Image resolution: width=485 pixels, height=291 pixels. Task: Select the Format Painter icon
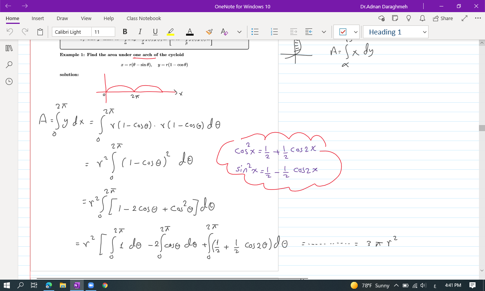(x=209, y=32)
